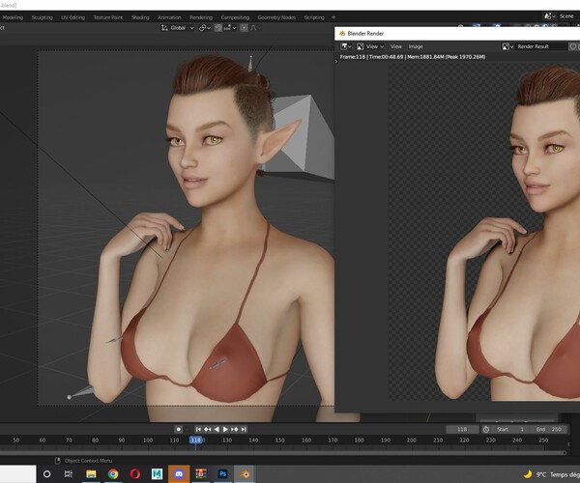Image resolution: width=580 pixels, height=483 pixels.
Task: Jump to the previous keyframe
Action: coord(208,430)
